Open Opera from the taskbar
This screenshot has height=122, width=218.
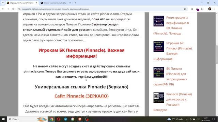[59, 119]
